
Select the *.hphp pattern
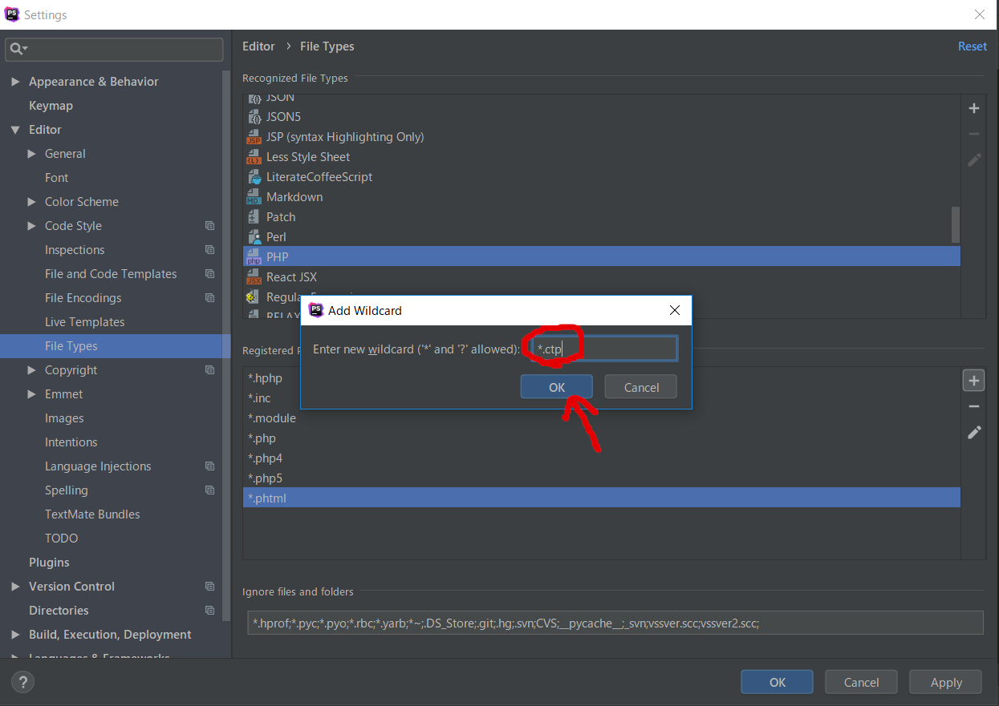(x=265, y=378)
